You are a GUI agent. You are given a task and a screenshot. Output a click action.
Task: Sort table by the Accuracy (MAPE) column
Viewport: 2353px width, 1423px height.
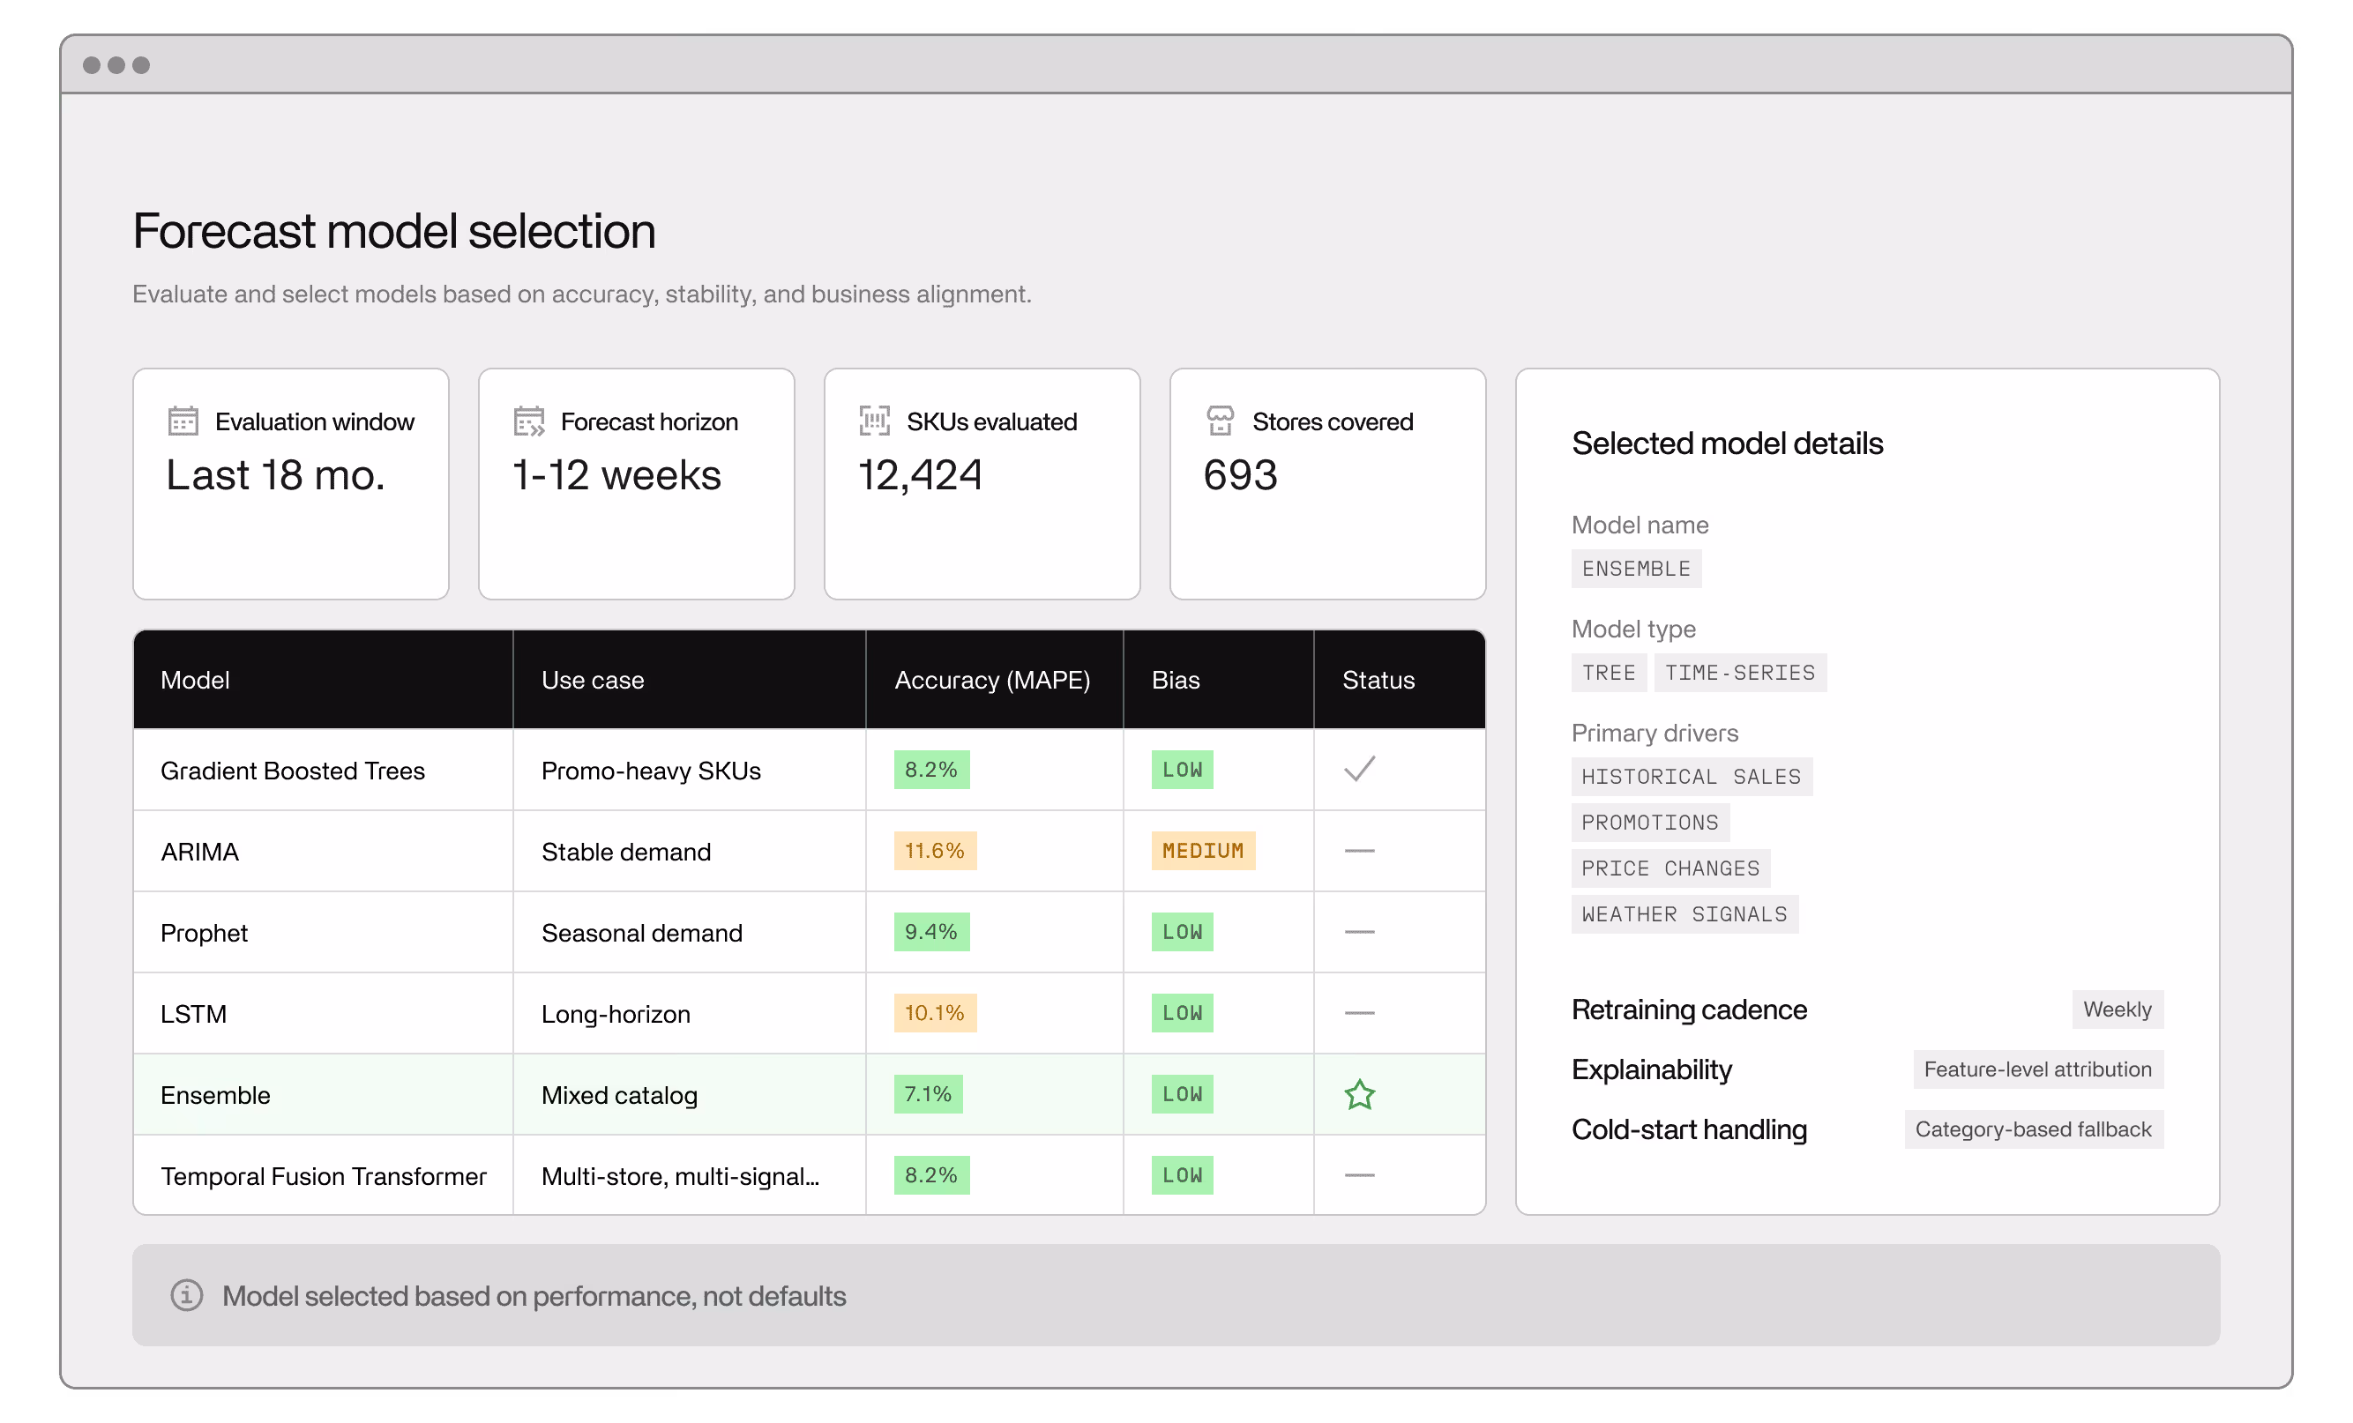point(992,680)
